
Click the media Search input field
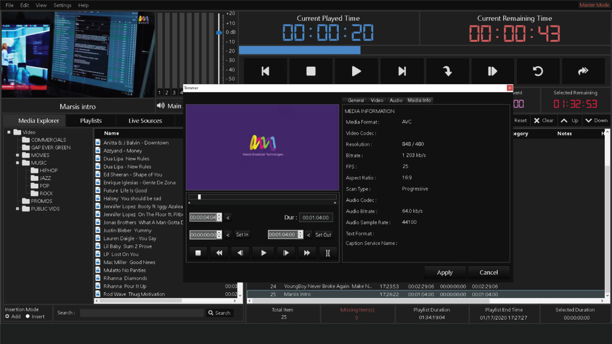(x=142, y=313)
